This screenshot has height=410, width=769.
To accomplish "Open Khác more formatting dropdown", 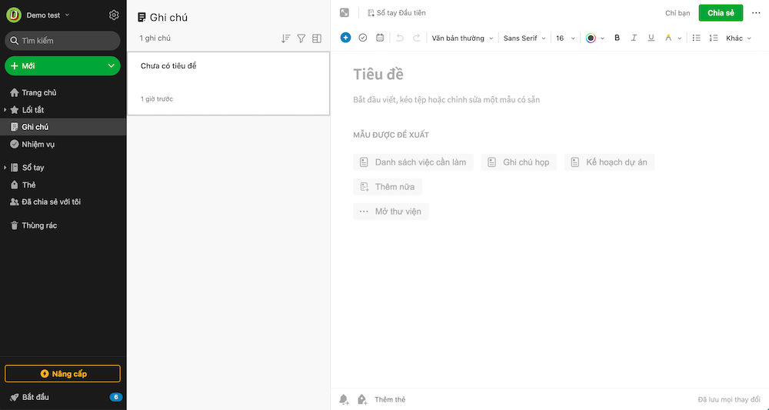I will click(x=738, y=38).
